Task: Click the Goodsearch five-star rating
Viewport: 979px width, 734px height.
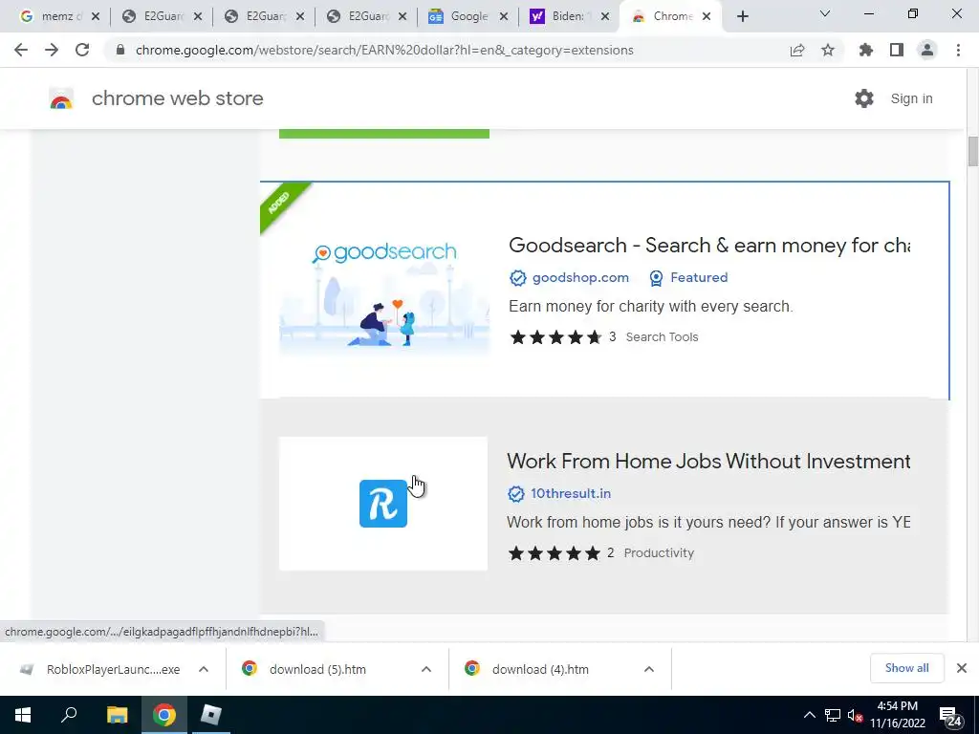Action: 555,337
